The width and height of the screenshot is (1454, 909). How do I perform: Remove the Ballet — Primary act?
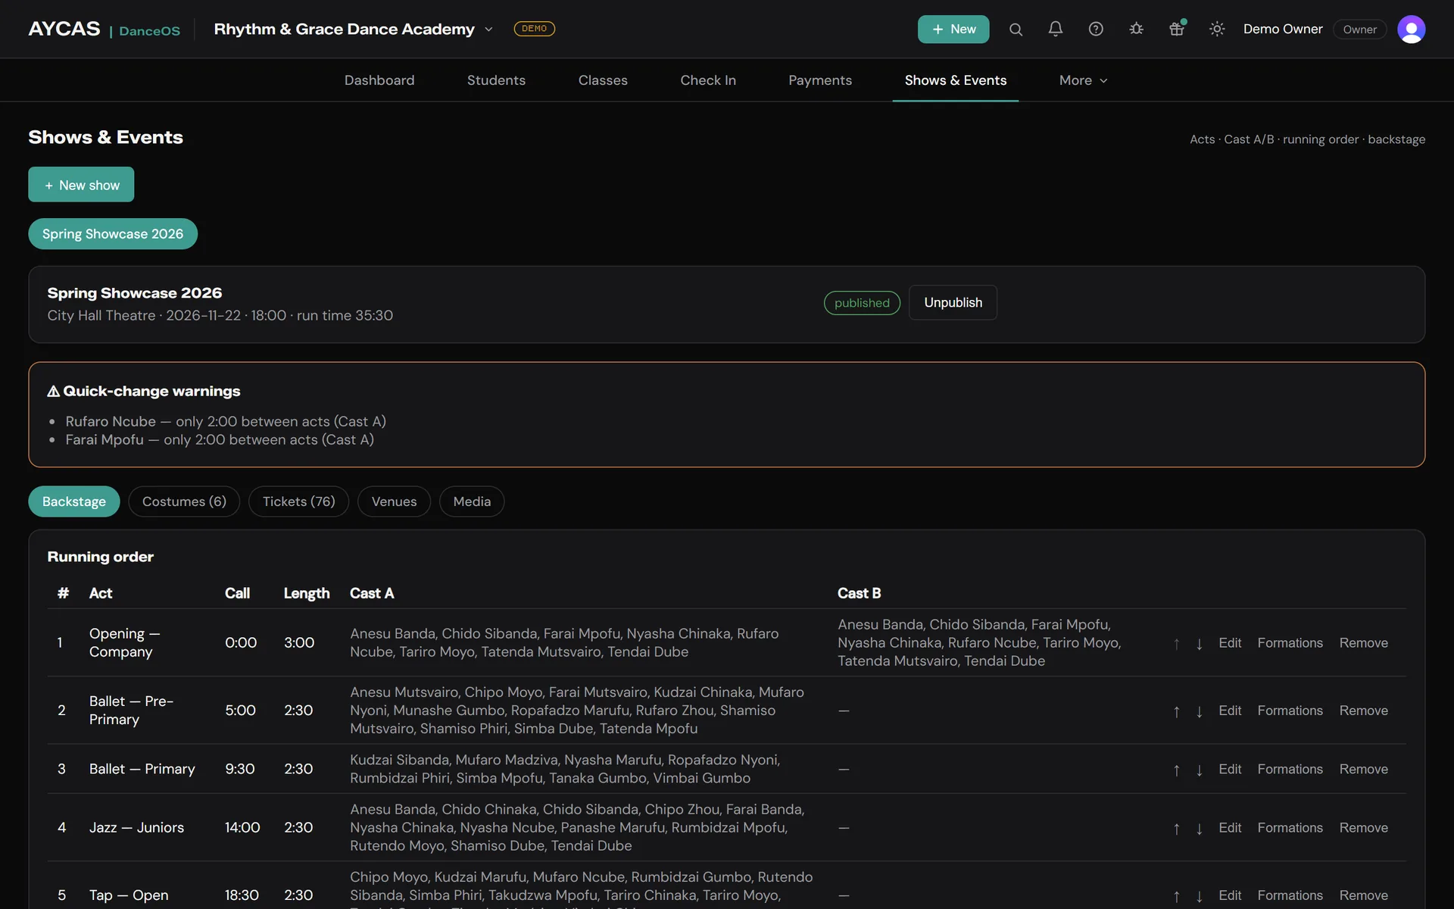(1363, 769)
